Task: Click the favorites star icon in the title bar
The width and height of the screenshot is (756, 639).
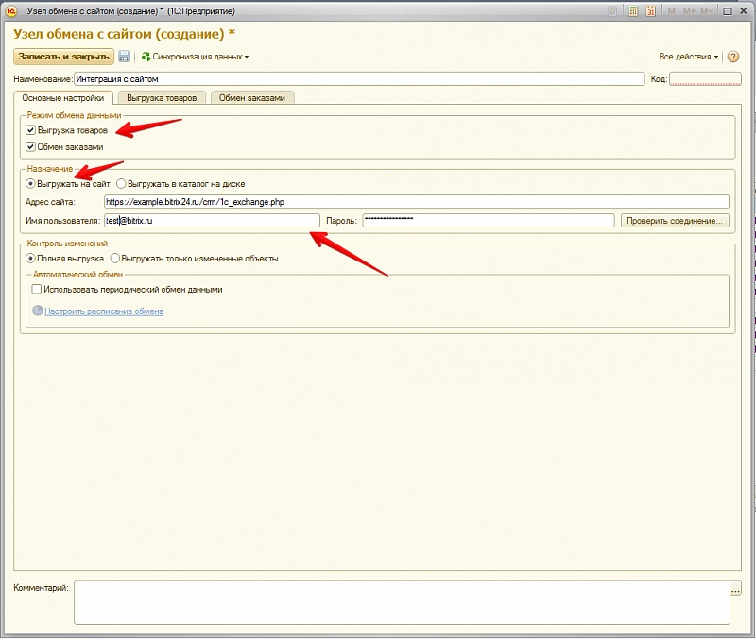Action: 614,11
